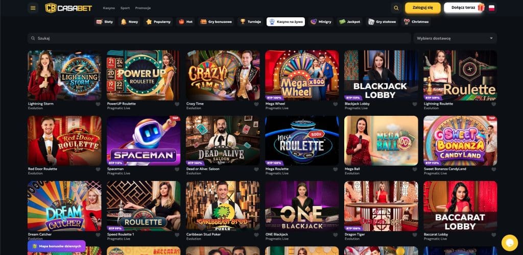This screenshot has height=255, width=523.
Task: Toggle favorite heart for Crazy Time
Action: click(256, 104)
